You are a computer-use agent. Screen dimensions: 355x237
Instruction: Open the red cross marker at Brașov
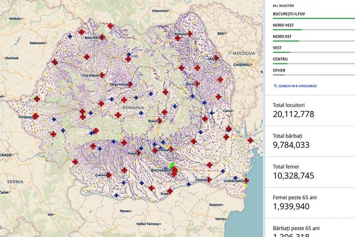pos(159,120)
